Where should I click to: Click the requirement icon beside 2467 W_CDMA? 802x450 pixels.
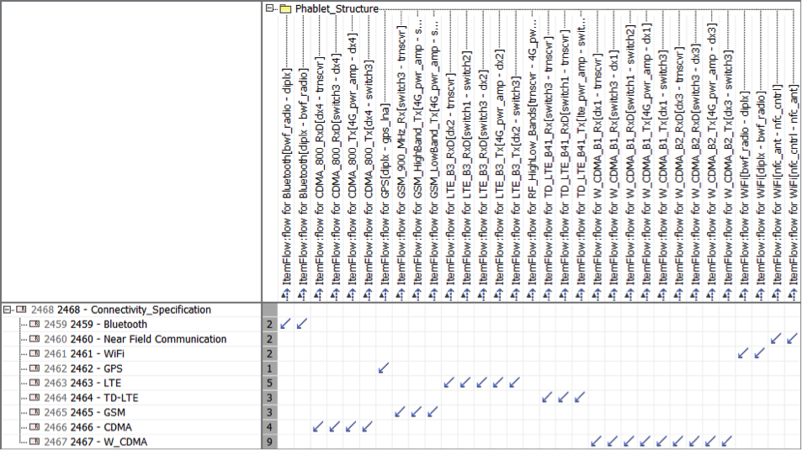coord(35,442)
